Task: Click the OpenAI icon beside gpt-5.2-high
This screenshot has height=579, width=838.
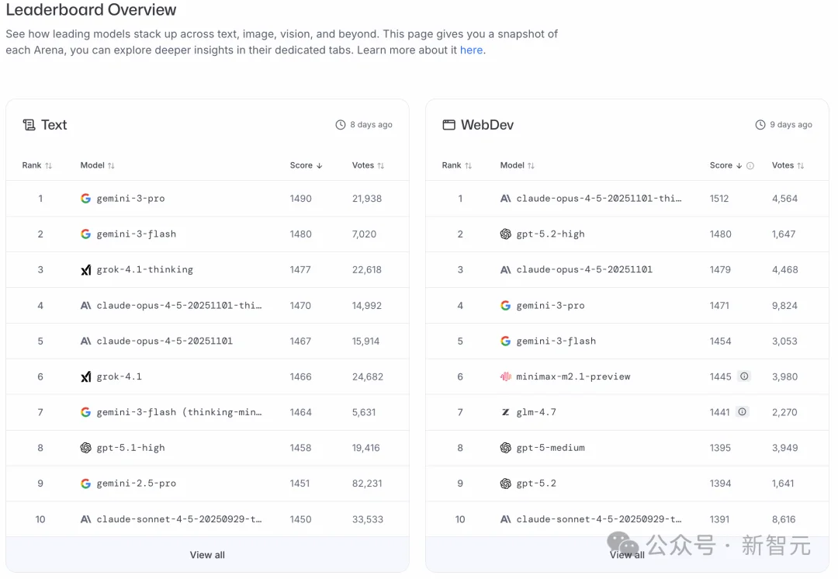Action: tap(505, 234)
